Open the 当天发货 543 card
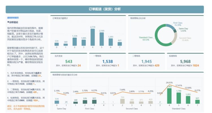This screenshot has width=212, height=113. (x=69, y=61)
